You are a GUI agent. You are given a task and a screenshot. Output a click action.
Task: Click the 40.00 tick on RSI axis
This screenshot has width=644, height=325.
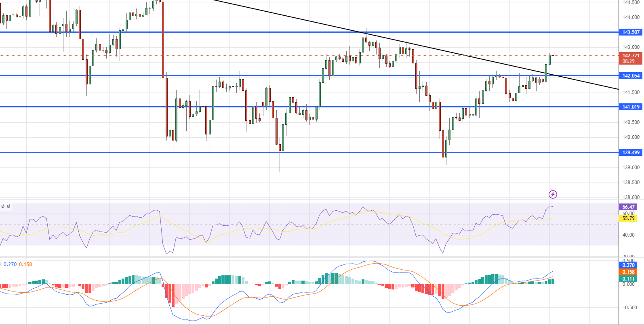[x=628, y=235]
